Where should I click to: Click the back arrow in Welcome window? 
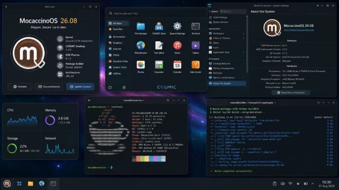pyautogui.click(x=6, y=7)
